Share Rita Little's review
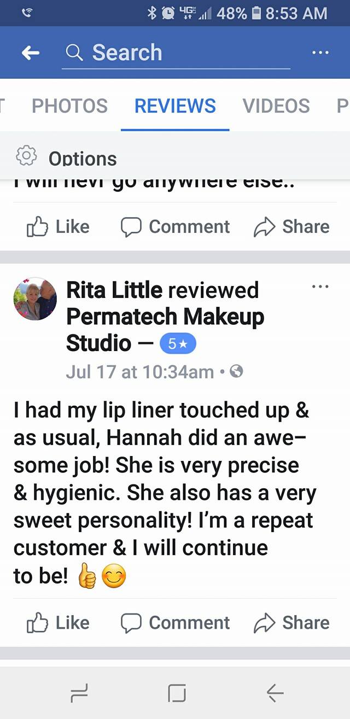Viewport: 350px width, 719px height. click(291, 623)
